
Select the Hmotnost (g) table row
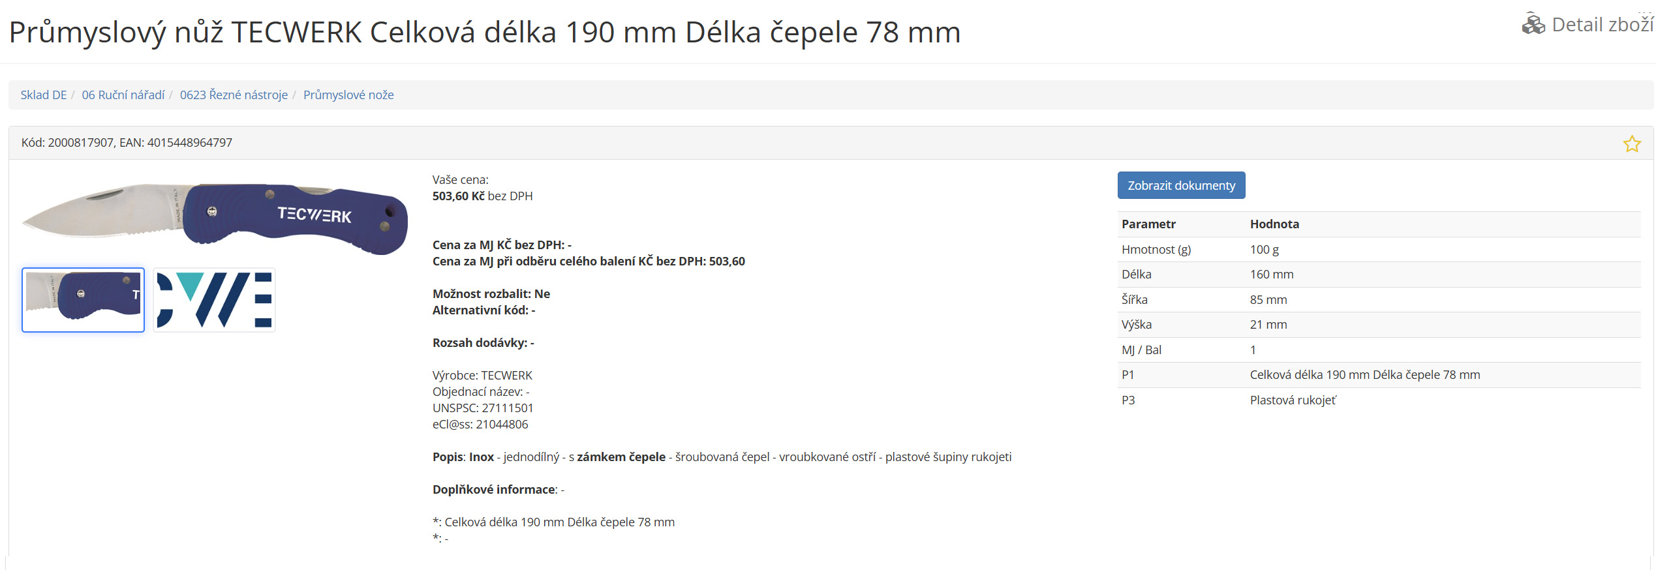1378,250
